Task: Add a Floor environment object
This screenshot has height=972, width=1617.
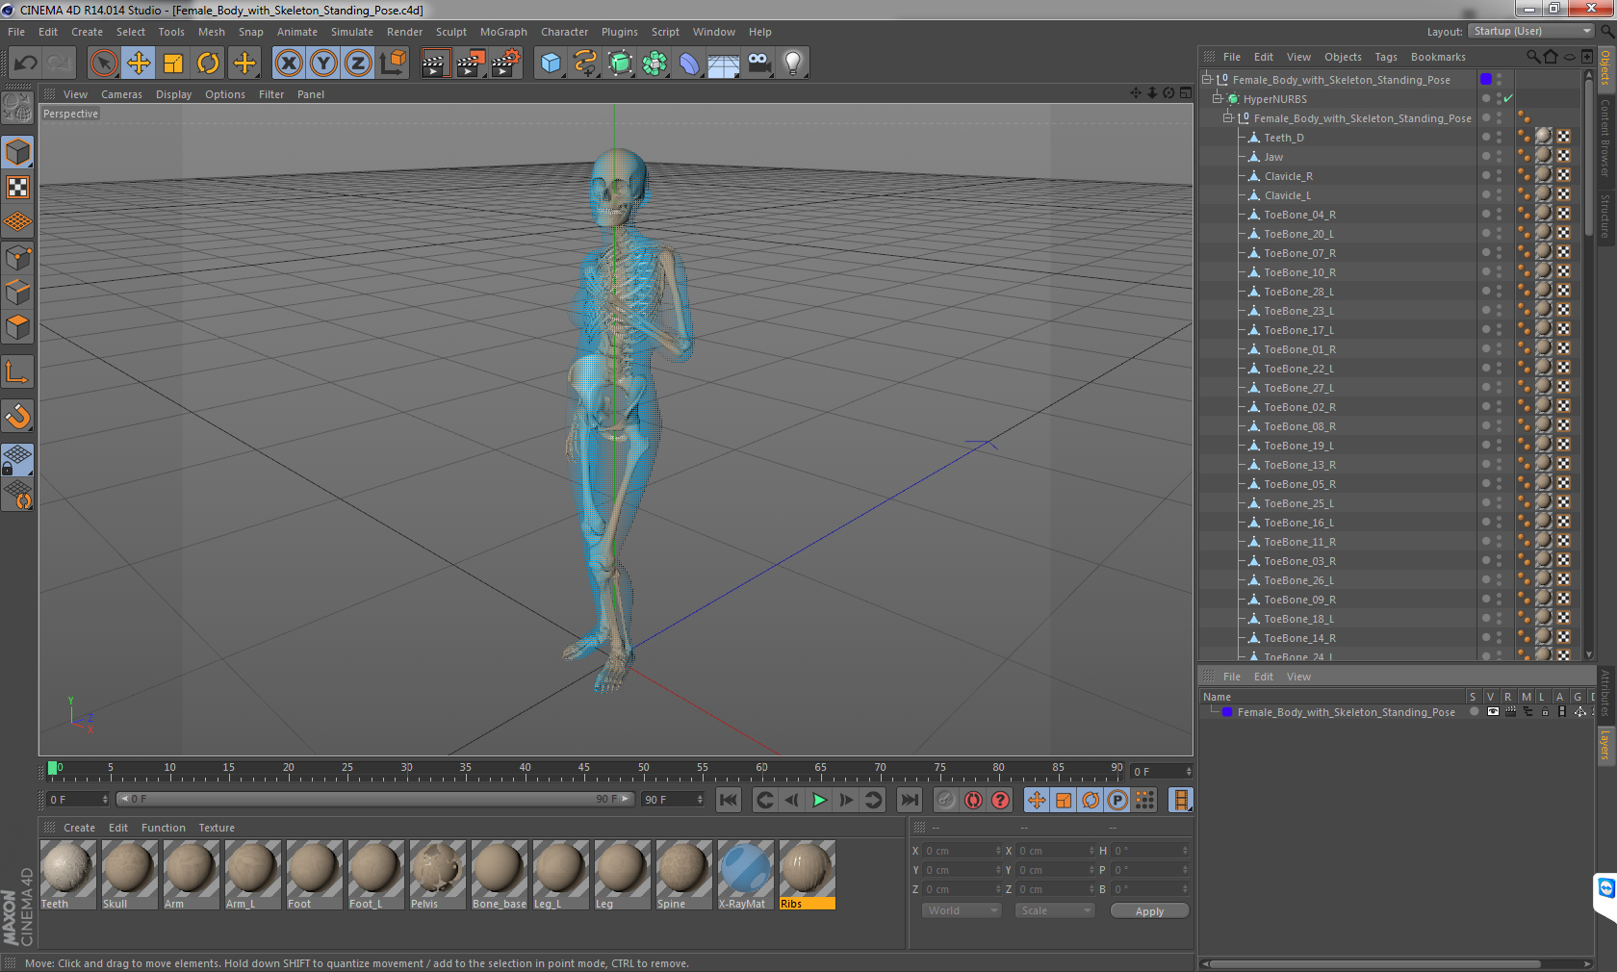Action: pos(724,64)
